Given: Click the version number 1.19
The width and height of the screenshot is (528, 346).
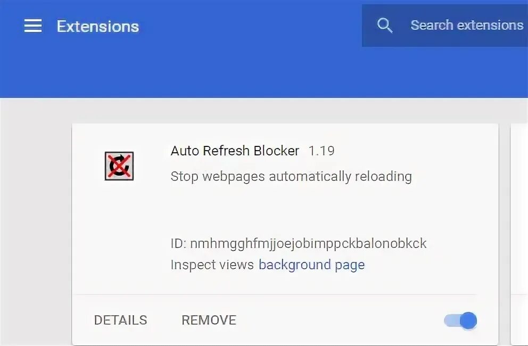Looking at the screenshot, I should tap(321, 151).
